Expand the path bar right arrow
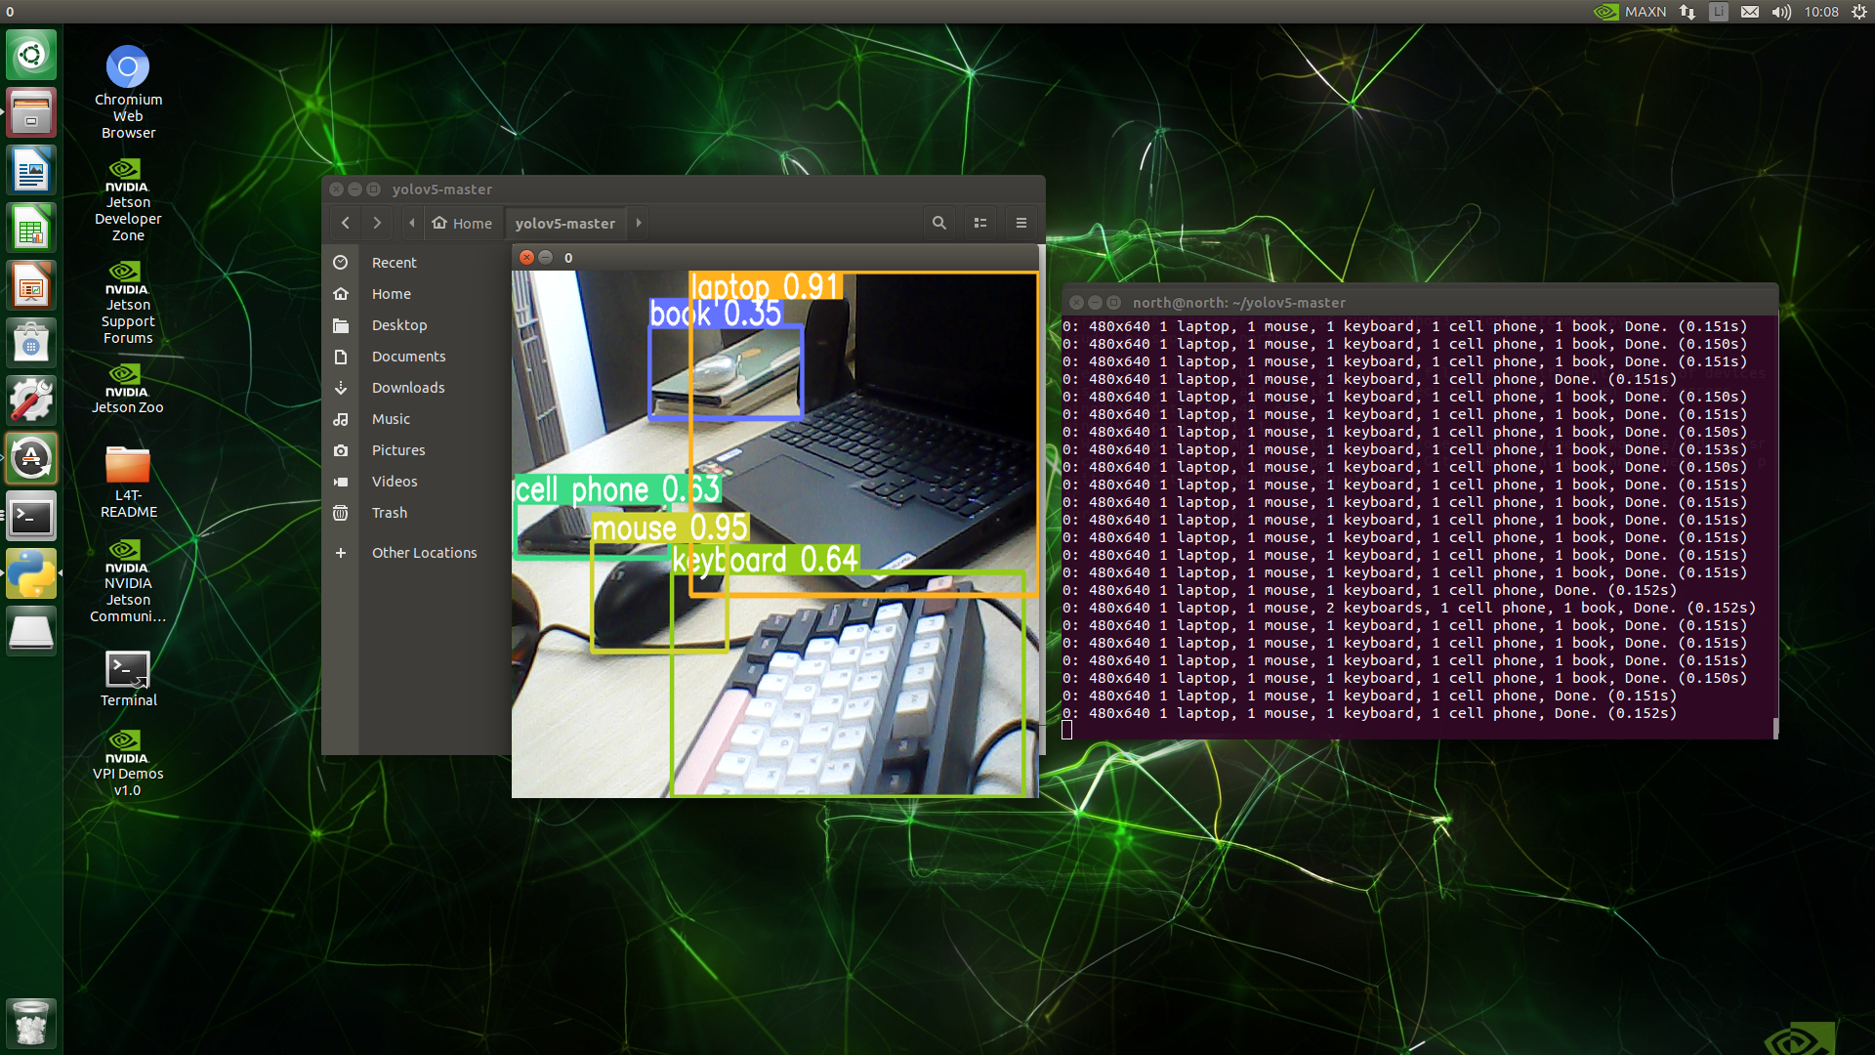The image size is (1875, 1055). (x=639, y=223)
